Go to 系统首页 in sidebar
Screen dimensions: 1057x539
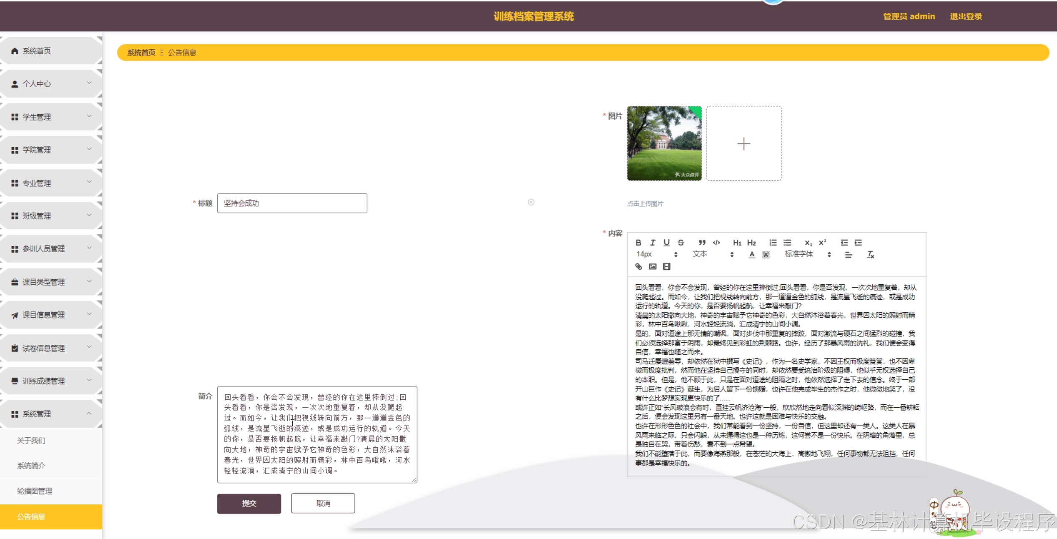(37, 51)
